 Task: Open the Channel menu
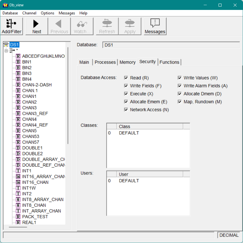tap(29, 13)
